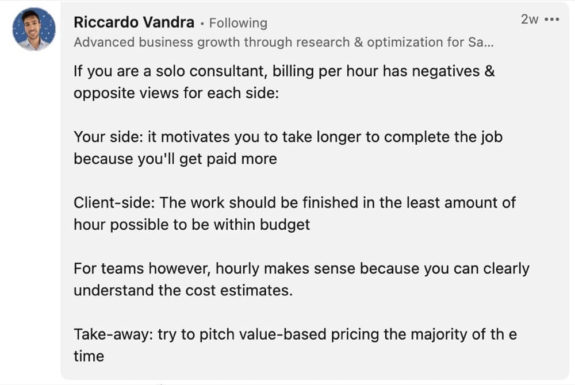Image resolution: width=575 pixels, height=385 pixels.
Task: Click the word 'time' on the last line
Action: (89, 356)
